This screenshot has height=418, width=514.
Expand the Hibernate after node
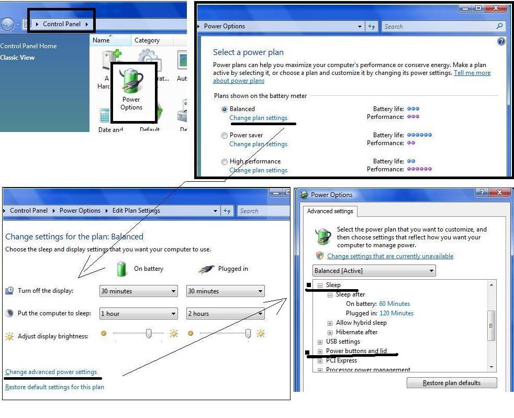tap(330, 333)
